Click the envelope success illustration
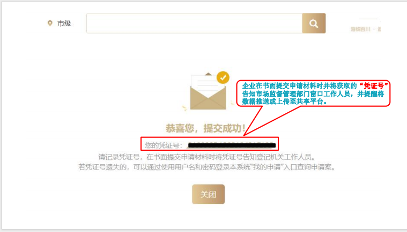Viewport: 407px width, 232px height. (x=208, y=91)
